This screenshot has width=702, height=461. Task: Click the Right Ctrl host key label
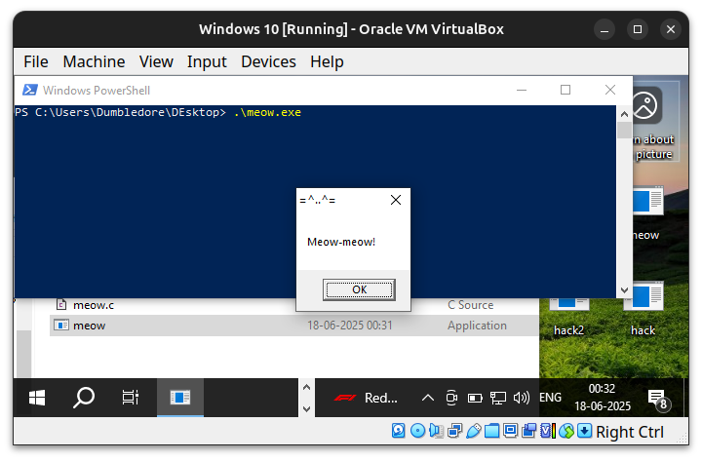point(630,432)
